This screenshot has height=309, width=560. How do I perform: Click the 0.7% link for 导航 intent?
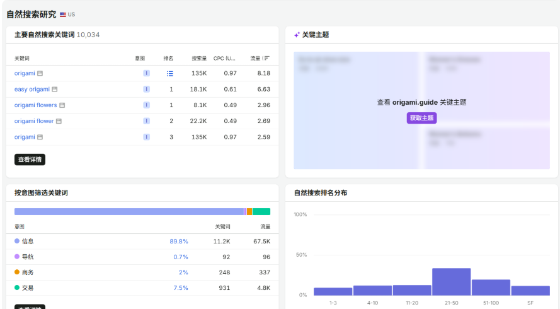(181, 257)
